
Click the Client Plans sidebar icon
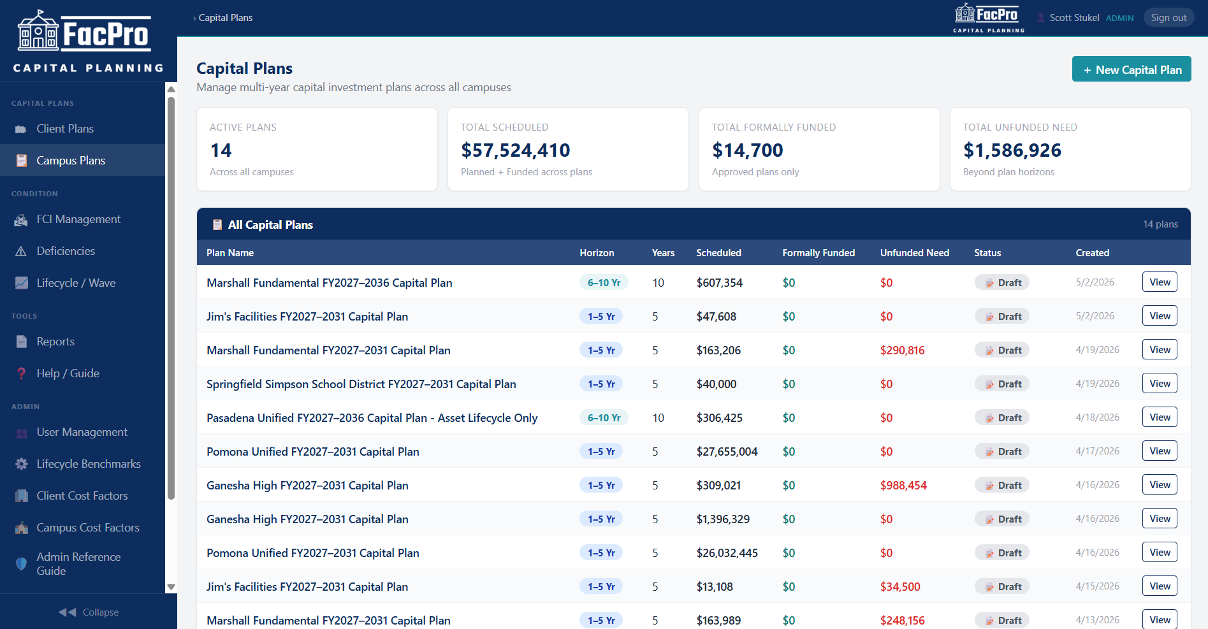click(x=21, y=129)
